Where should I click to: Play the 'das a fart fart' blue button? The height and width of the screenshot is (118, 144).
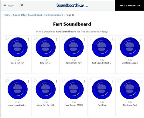[x=18, y=47]
